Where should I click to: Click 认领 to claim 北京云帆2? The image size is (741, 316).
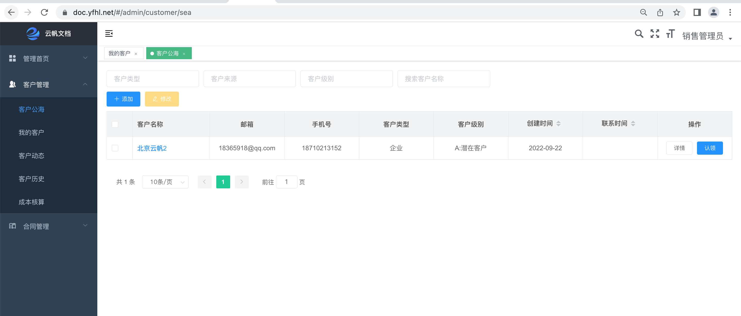coord(710,148)
